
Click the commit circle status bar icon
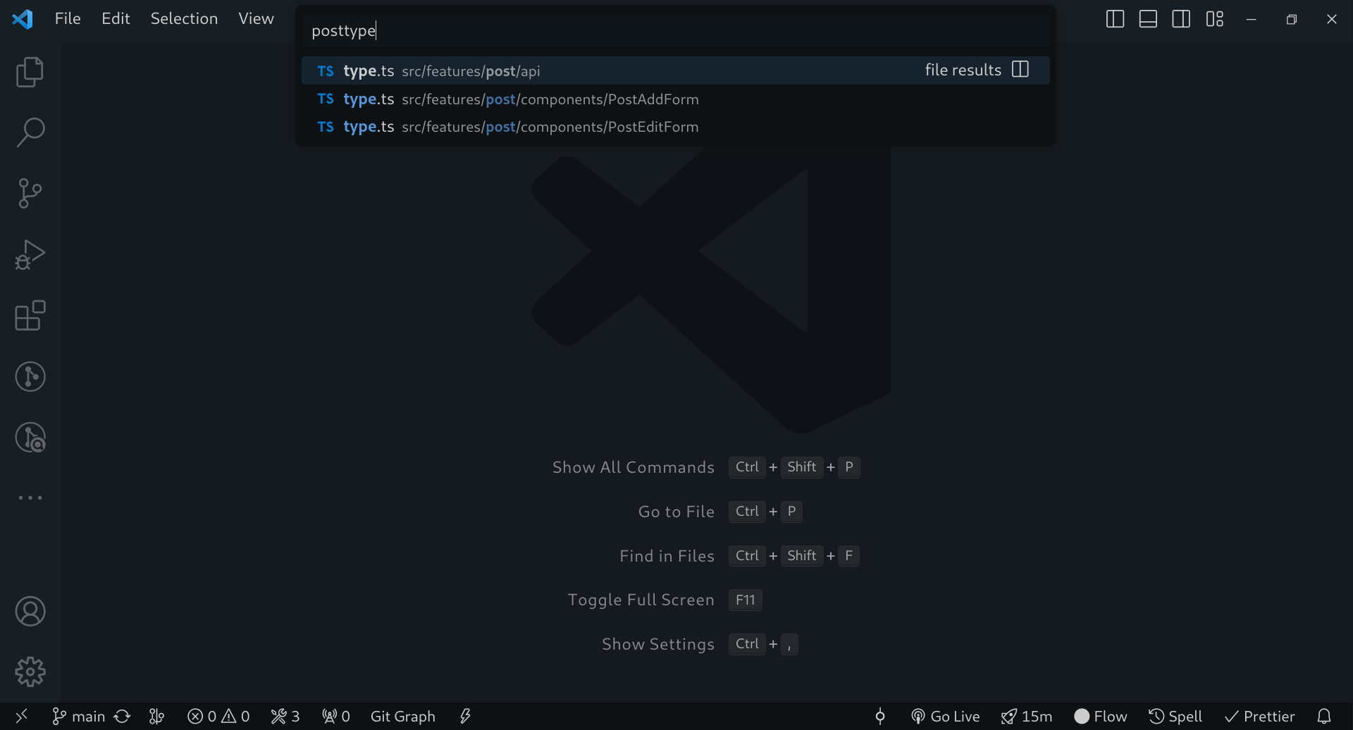coord(880,717)
